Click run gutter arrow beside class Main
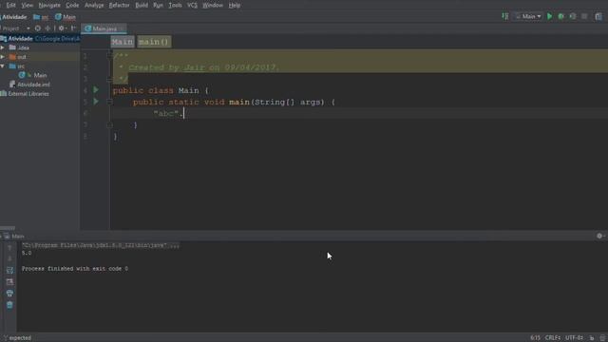608x342 pixels. click(96, 90)
